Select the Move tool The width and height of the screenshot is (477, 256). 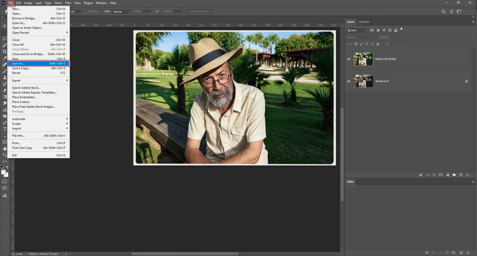click(x=5, y=26)
